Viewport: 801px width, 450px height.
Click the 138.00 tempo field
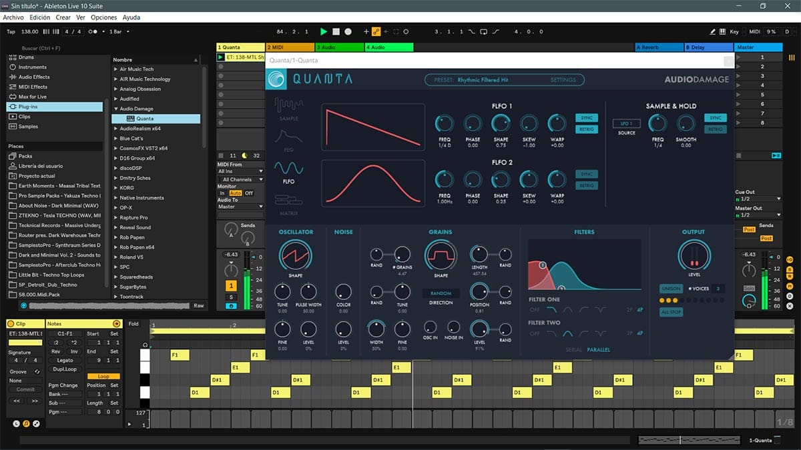[30, 31]
